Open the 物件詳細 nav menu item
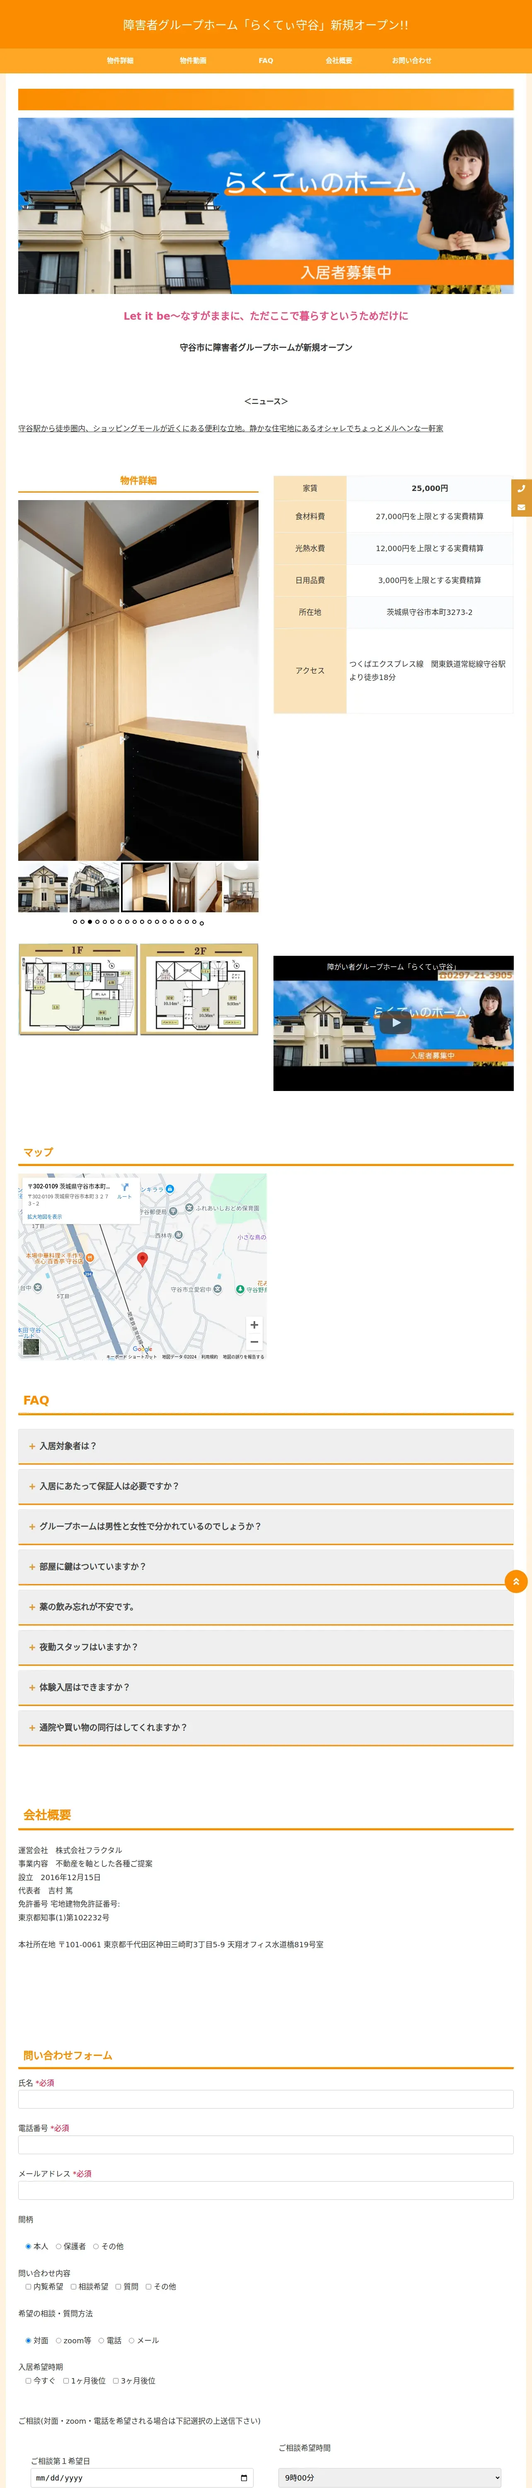Image resolution: width=532 pixels, height=2488 pixels. point(120,61)
